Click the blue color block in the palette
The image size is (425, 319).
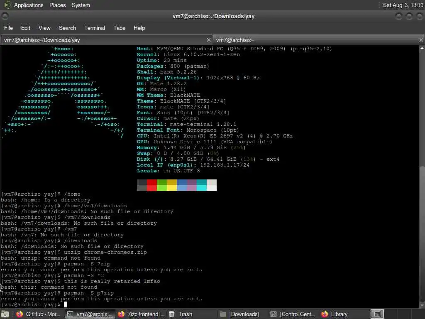(182, 185)
